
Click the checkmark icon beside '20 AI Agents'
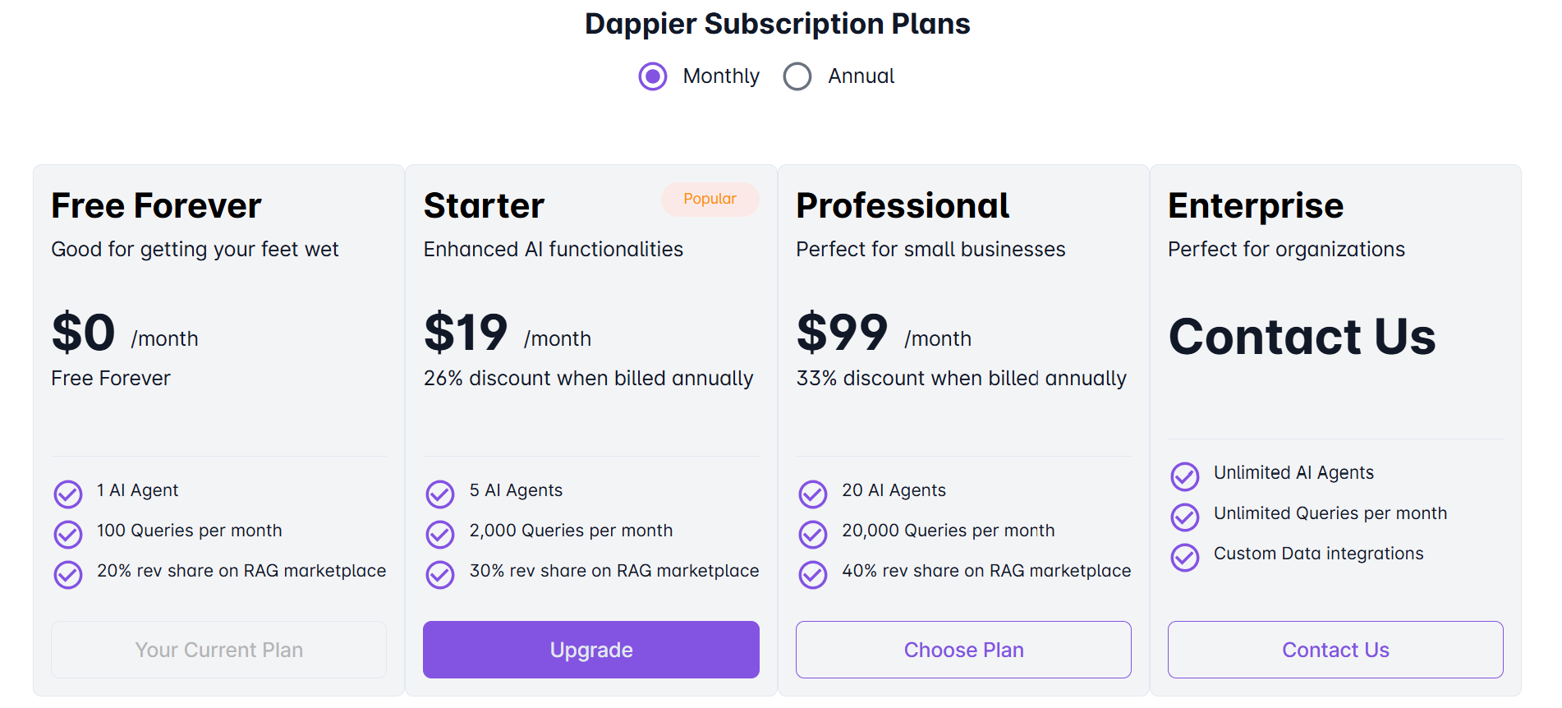click(812, 494)
